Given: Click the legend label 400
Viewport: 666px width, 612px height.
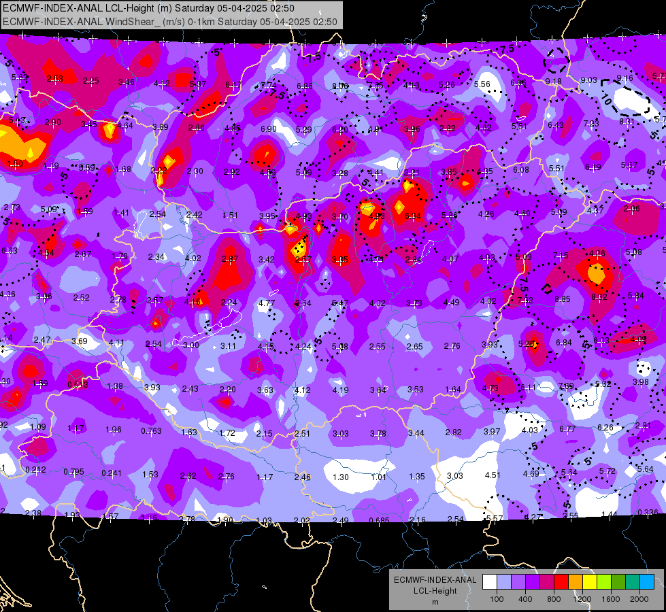Looking at the screenshot, I should [525, 599].
